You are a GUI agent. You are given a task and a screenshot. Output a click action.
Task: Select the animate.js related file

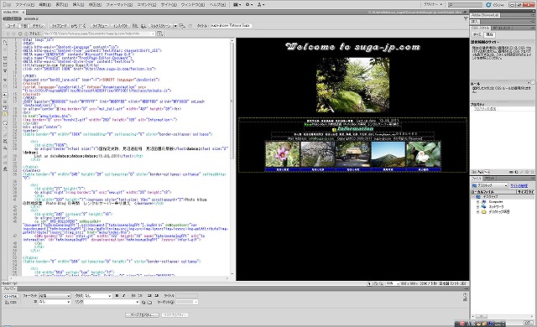(x=31, y=18)
